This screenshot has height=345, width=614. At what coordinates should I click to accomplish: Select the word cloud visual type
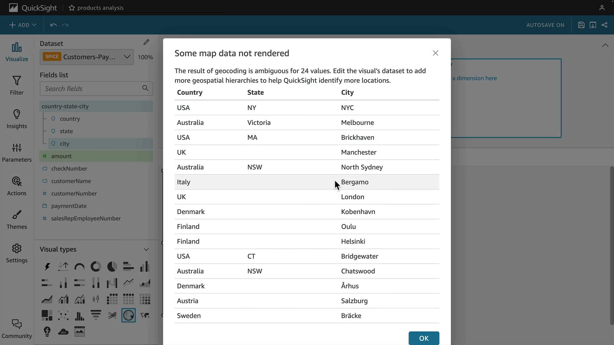(x=63, y=332)
